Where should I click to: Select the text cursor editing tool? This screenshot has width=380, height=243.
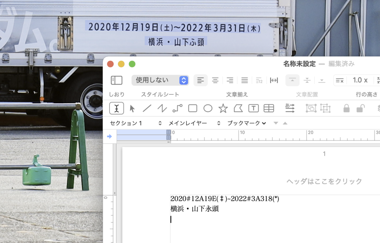tap(117, 108)
